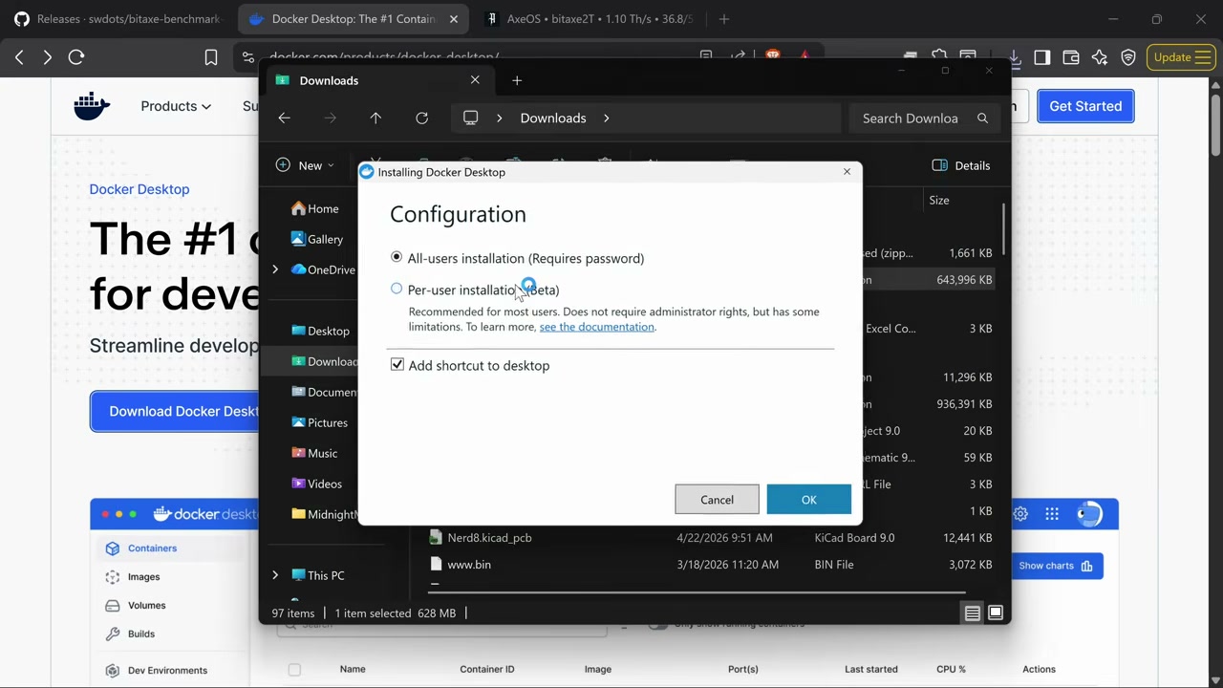Viewport: 1223px width, 688px height.
Task: Select the Nerd8.kicad_pcb file
Action: (x=489, y=538)
